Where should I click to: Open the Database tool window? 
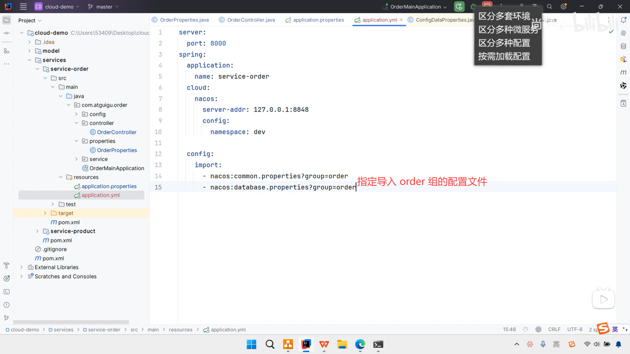(623, 46)
